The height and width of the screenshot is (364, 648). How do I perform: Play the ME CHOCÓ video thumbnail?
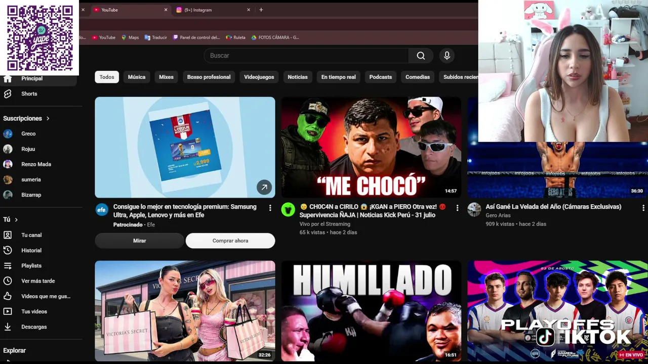[371, 147]
